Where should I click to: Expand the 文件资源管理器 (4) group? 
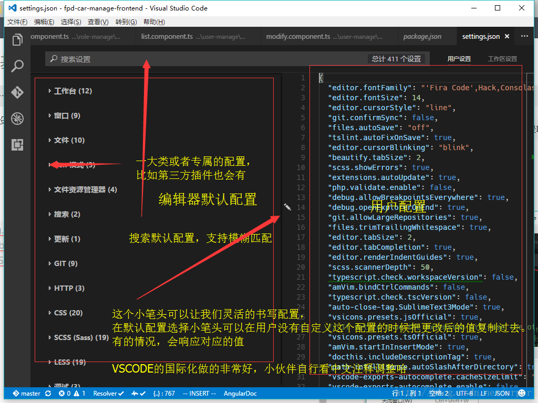point(82,189)
